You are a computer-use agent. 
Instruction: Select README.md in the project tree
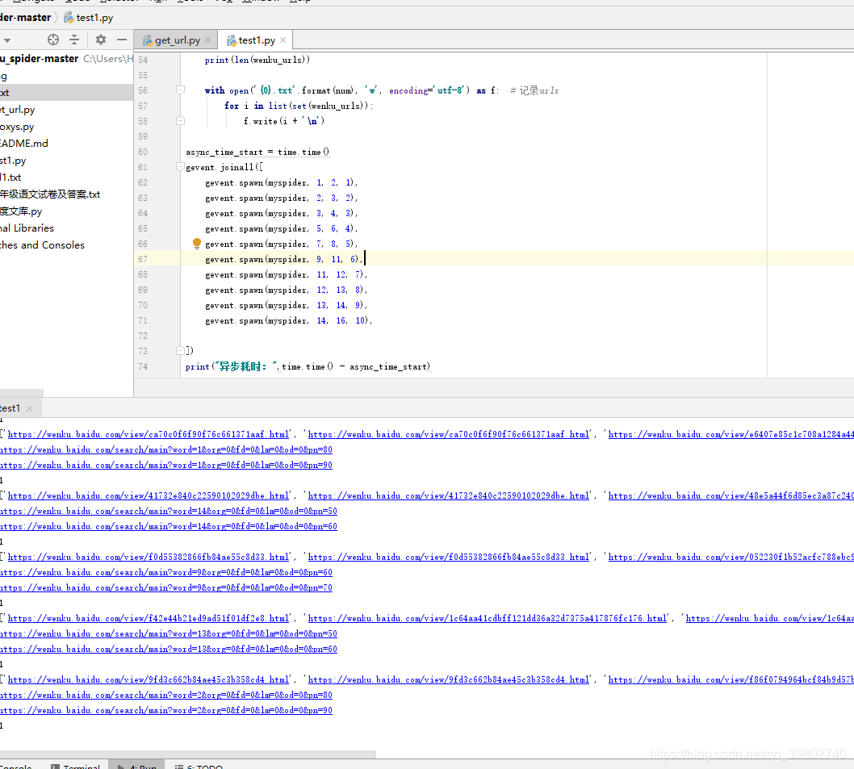click(24, 144)
